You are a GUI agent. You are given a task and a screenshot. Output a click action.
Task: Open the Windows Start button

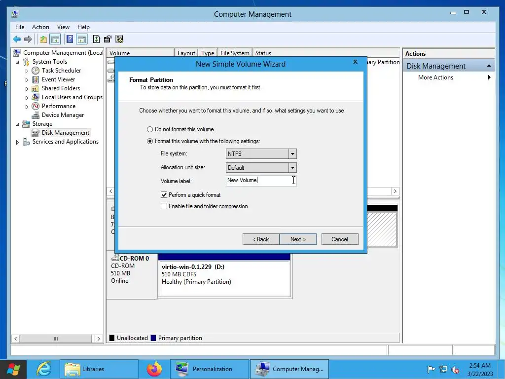tap(13, 369)
